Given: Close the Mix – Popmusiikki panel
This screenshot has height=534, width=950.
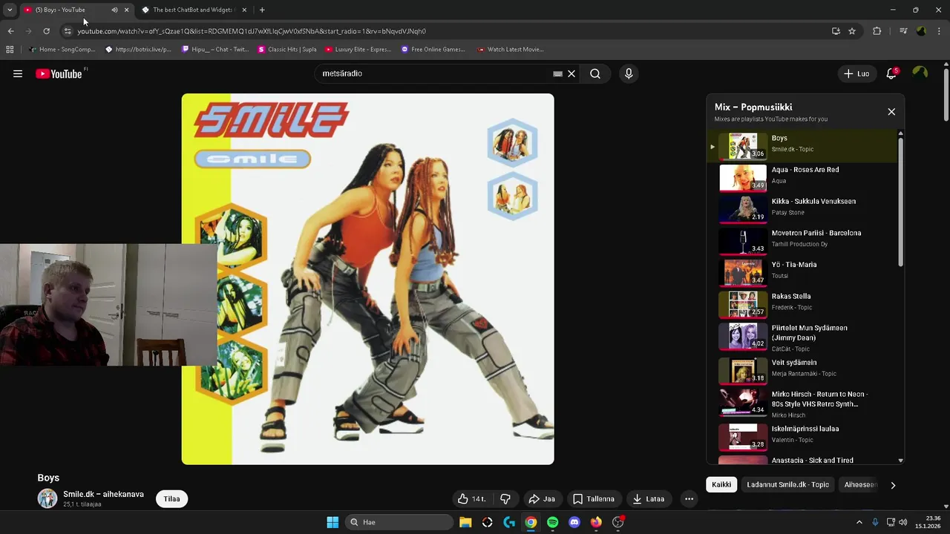Looking at the screenshot, I should click(x=891, y=111).
